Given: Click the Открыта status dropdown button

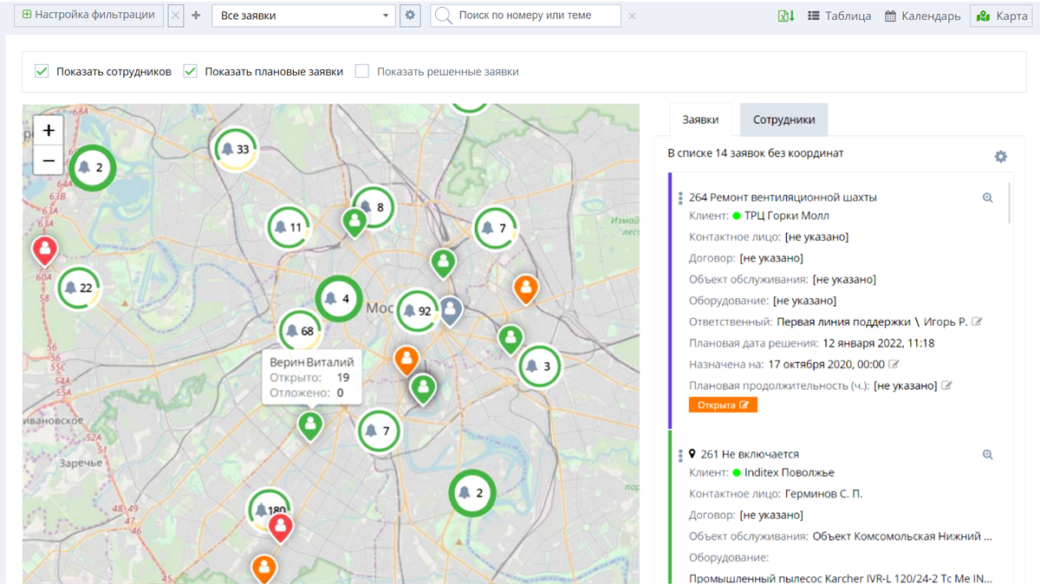Looking at the screenshot, I should point(723,405).
